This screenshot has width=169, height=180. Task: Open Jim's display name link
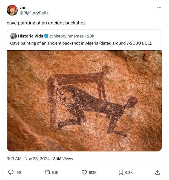pyautogui.click(x=23, y=8)
